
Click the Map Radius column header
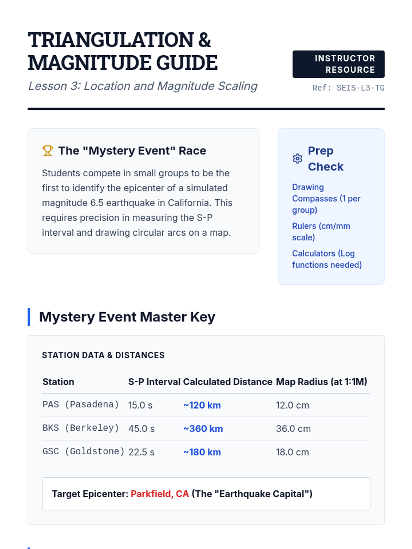point(321,382)
